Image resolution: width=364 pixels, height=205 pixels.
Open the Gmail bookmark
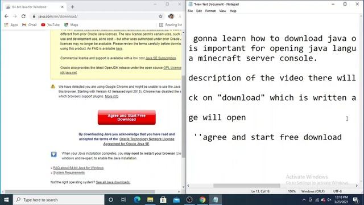tap(30, 24)
